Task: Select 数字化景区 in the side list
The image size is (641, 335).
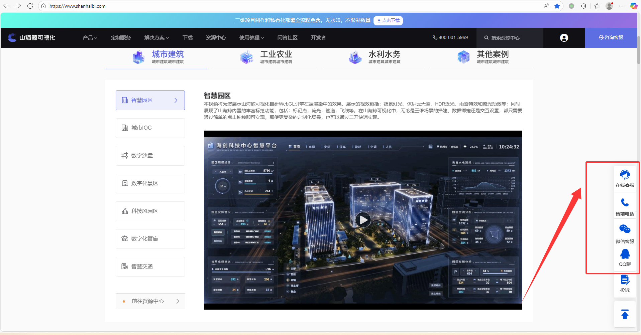Action: 150,183
